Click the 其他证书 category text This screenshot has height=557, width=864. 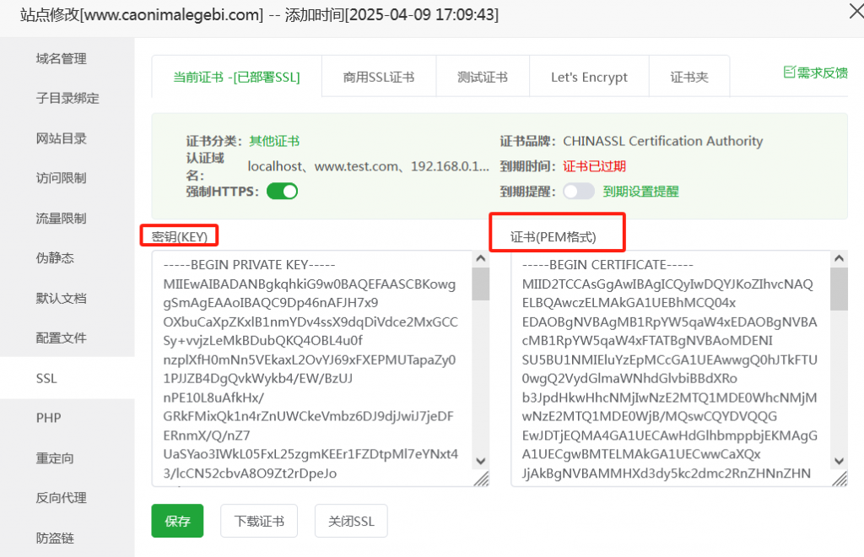pos(274,141)
